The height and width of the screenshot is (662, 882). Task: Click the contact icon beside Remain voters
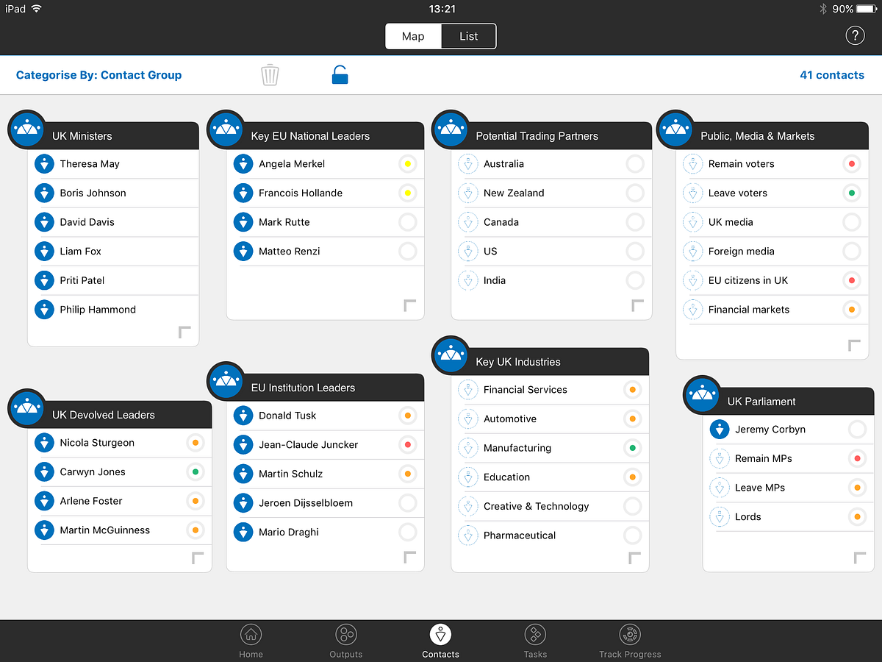click(x=693, y=164)
